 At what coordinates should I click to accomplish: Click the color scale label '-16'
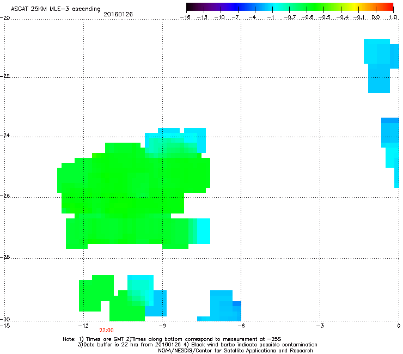point(185,17)
